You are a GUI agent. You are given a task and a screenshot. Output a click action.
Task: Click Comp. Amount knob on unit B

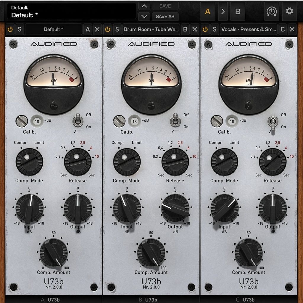pyautogui.click(x=151, y=253)
